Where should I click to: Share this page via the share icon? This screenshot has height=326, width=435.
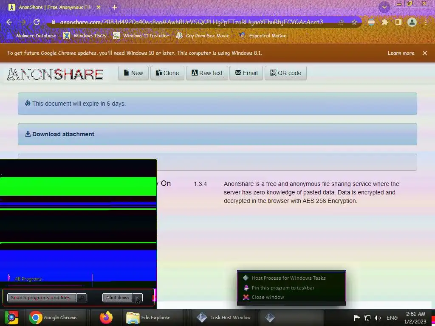click(x=340, y=22)
